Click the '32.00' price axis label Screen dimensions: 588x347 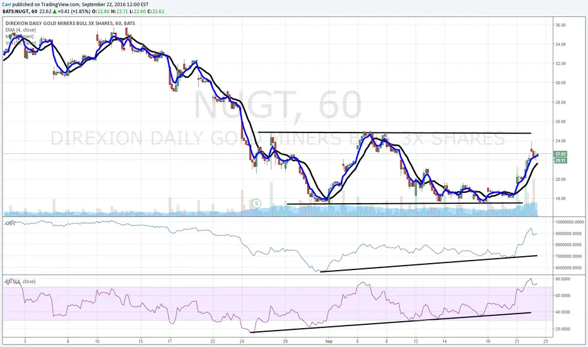point(561,64)
